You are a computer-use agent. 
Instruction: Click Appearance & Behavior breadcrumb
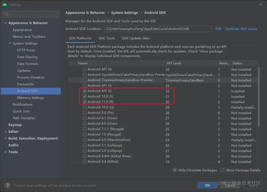click(85, 13)
